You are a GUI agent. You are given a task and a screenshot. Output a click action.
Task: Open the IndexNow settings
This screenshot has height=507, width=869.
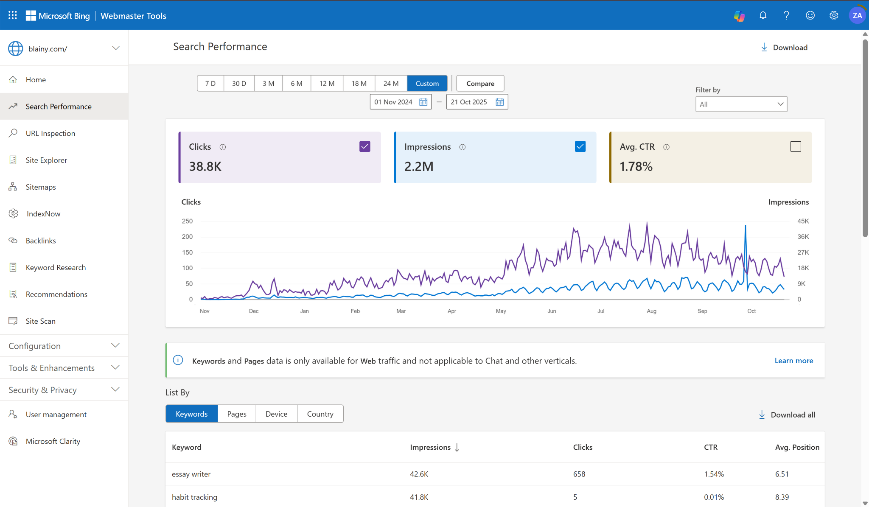point(43,213)
